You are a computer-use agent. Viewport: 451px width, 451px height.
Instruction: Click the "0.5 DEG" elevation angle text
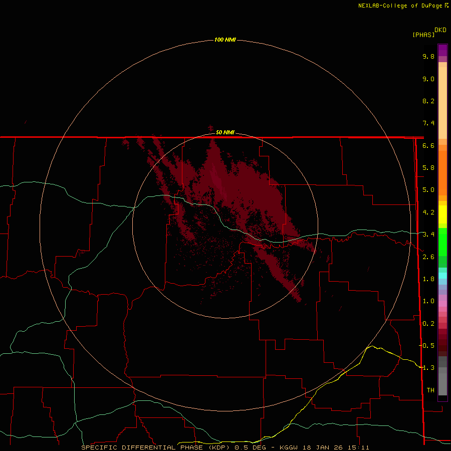250,447
